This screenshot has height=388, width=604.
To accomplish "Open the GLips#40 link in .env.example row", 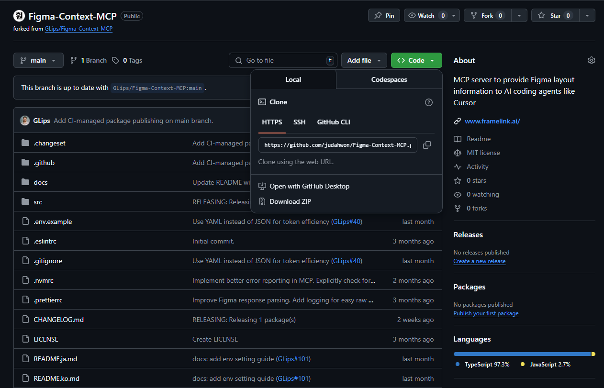I will (347, 222).
